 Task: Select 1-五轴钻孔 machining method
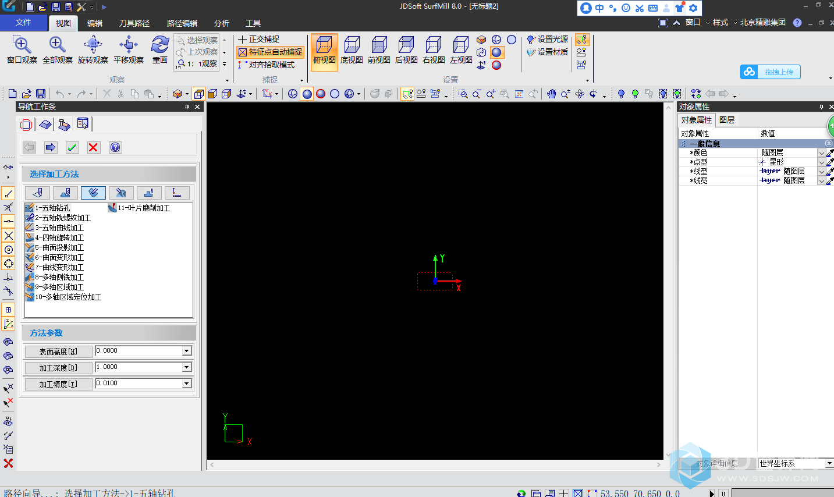pyautogui.click(x=48, y=208)
